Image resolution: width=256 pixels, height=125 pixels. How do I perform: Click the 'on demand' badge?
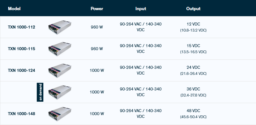click(40, 92)
